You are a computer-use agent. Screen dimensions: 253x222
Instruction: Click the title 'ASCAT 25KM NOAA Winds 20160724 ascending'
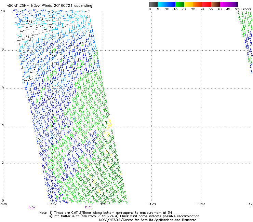[49, 6]
